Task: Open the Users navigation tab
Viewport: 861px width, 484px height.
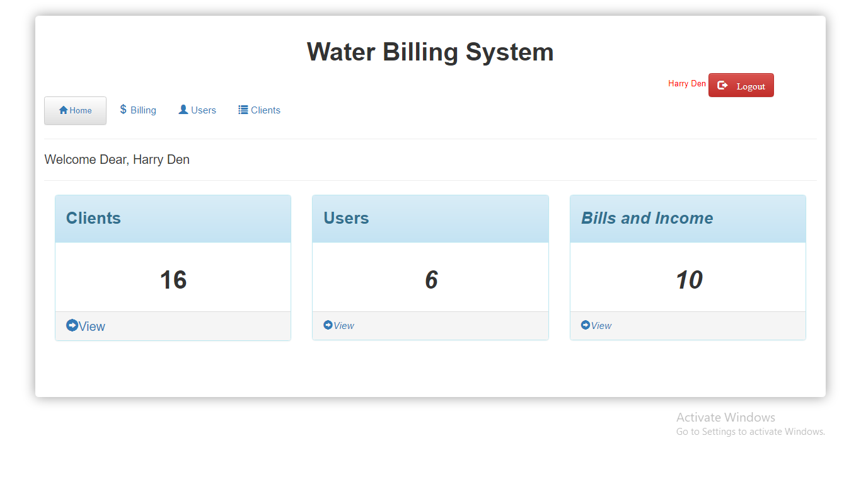Action: click(202, 110)
